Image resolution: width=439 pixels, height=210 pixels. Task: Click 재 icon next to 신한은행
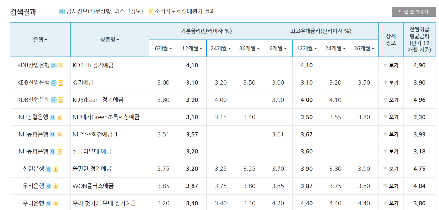pos(48,169)
